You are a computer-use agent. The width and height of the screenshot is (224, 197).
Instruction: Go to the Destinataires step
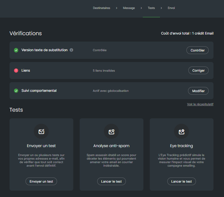(101, 8)
